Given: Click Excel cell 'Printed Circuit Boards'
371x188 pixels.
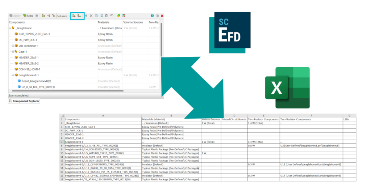Looking at the screenshot, I should click(234, 120).
